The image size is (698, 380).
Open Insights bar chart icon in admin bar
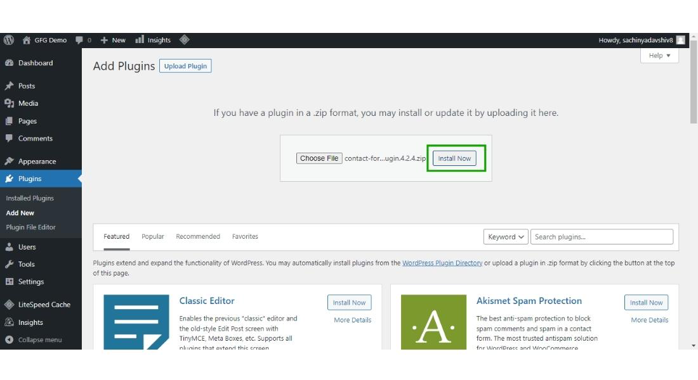tap(140, 39)
